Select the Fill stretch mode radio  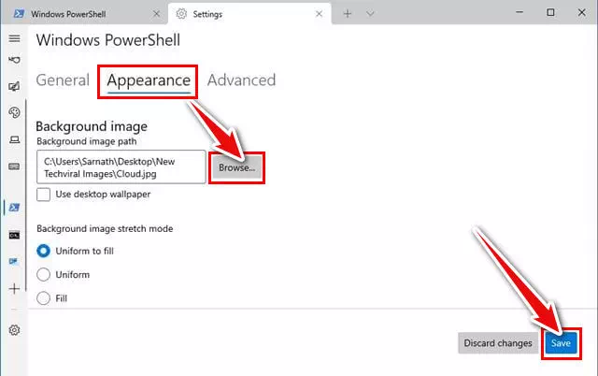pos(44,298)
